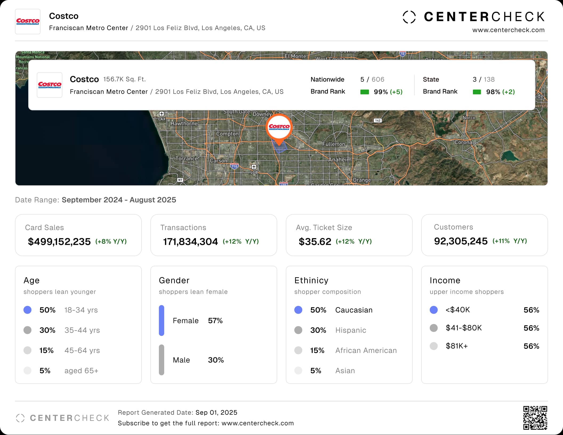Screen dimensions: 563x435
Task: Click Customers value 92,305,245
Action: [x=461, y=241]
